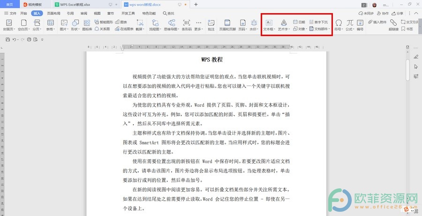
Task: Insert cross-reference (交叉引用)
Action: coord(410,22)
